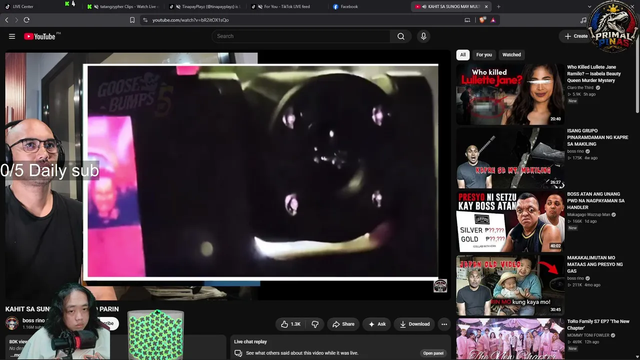Open title 'MAKAKALIMUTAN MO MATAAS ANG PRESYO'

coord(595,264)
